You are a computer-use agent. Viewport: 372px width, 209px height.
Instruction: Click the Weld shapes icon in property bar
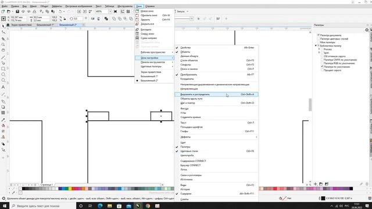pyautogui.click(x=114, y=19)
